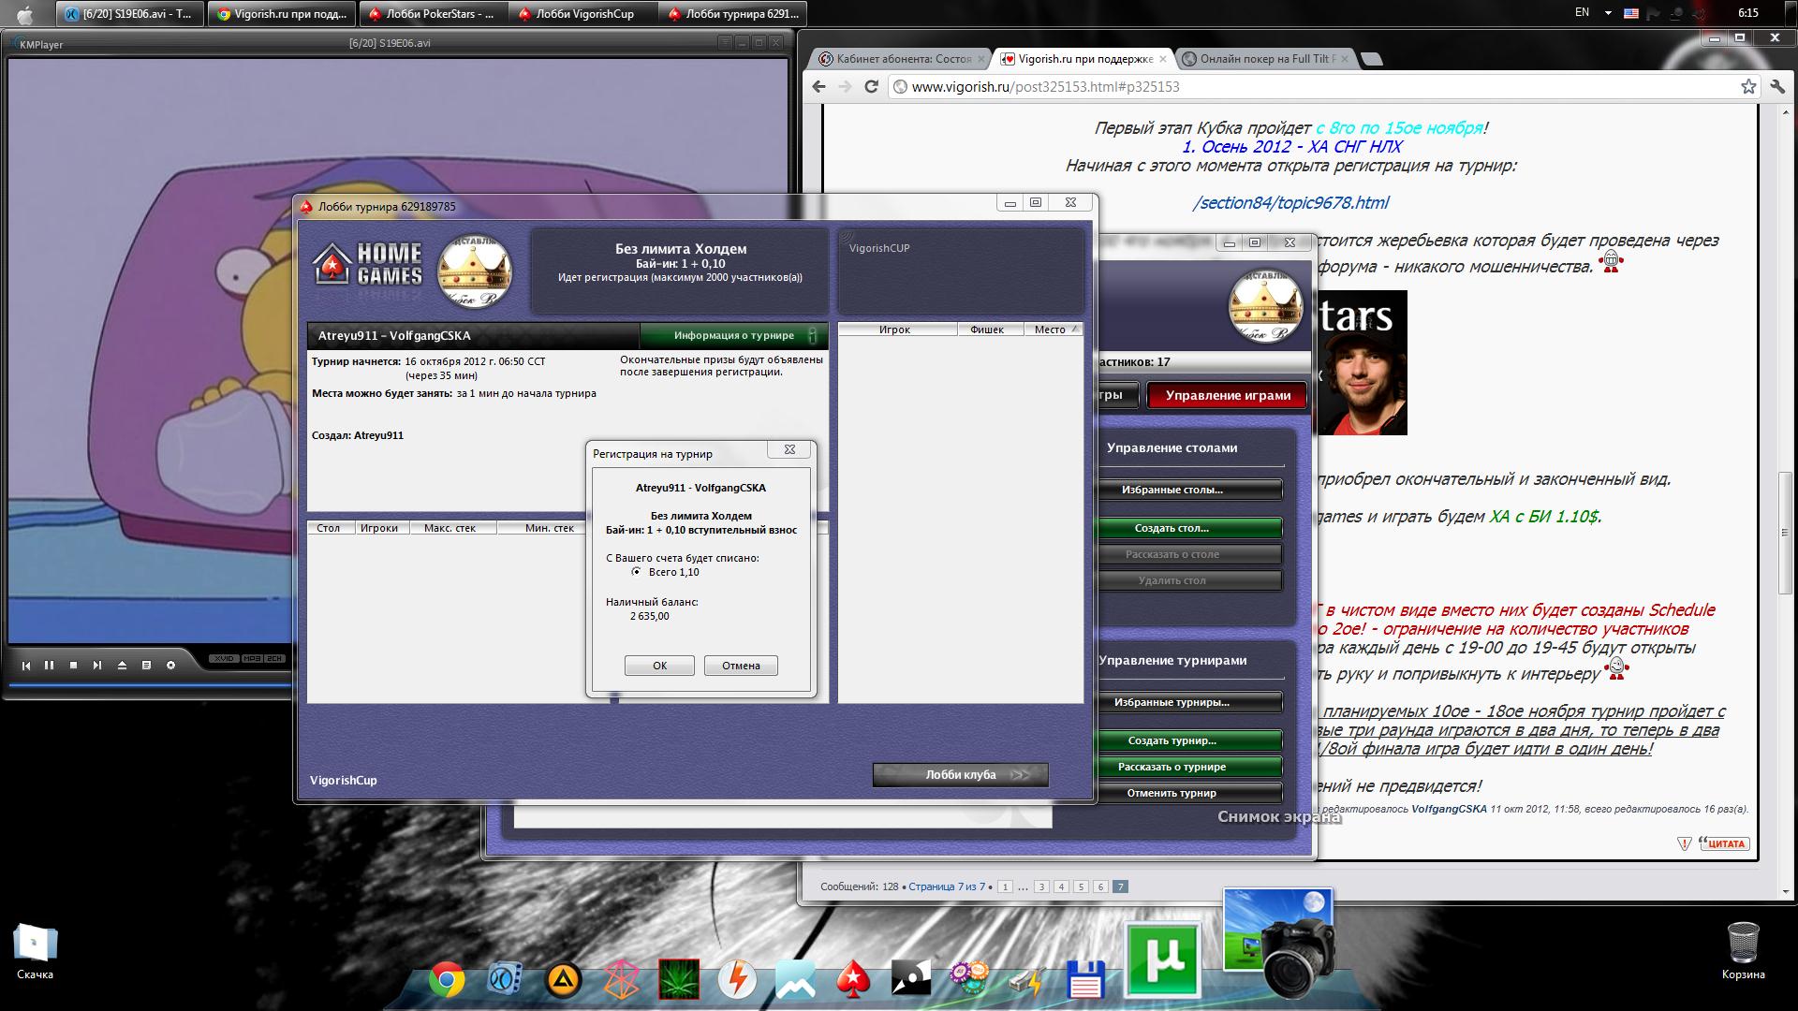Open the KMPlayer settings gear icon
This screenshot has height=1011, width=1798.
coord(170,666)
